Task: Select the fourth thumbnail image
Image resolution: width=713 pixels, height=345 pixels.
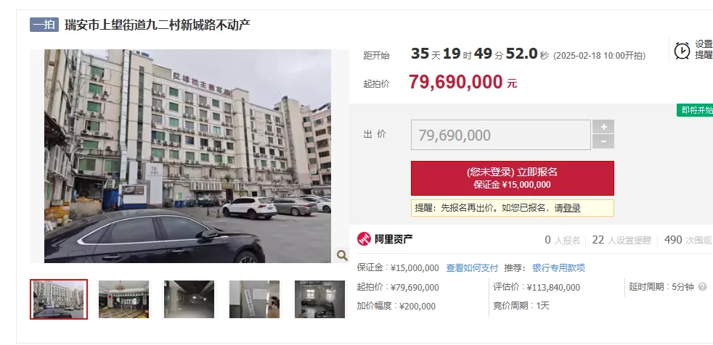Action: [254, 299]
